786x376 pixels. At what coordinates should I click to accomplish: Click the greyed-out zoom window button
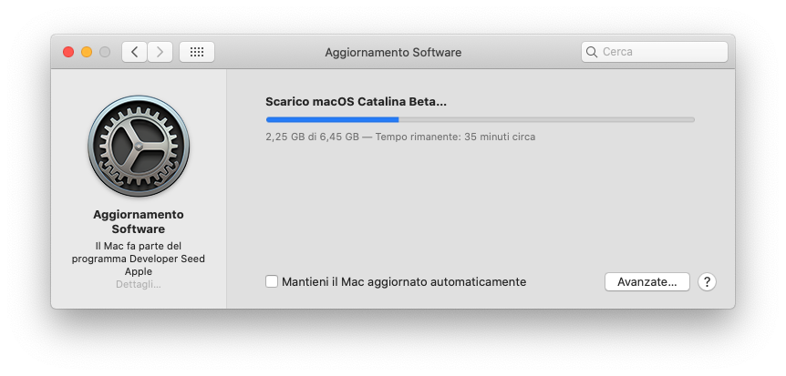point(105,52)
